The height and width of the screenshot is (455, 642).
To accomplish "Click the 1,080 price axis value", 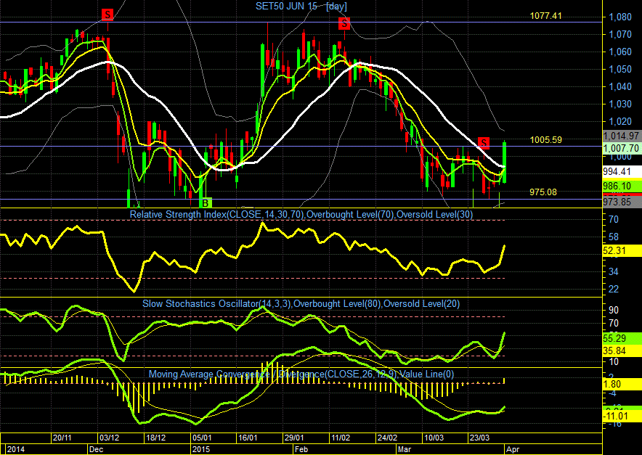I will tap(620, 17).
